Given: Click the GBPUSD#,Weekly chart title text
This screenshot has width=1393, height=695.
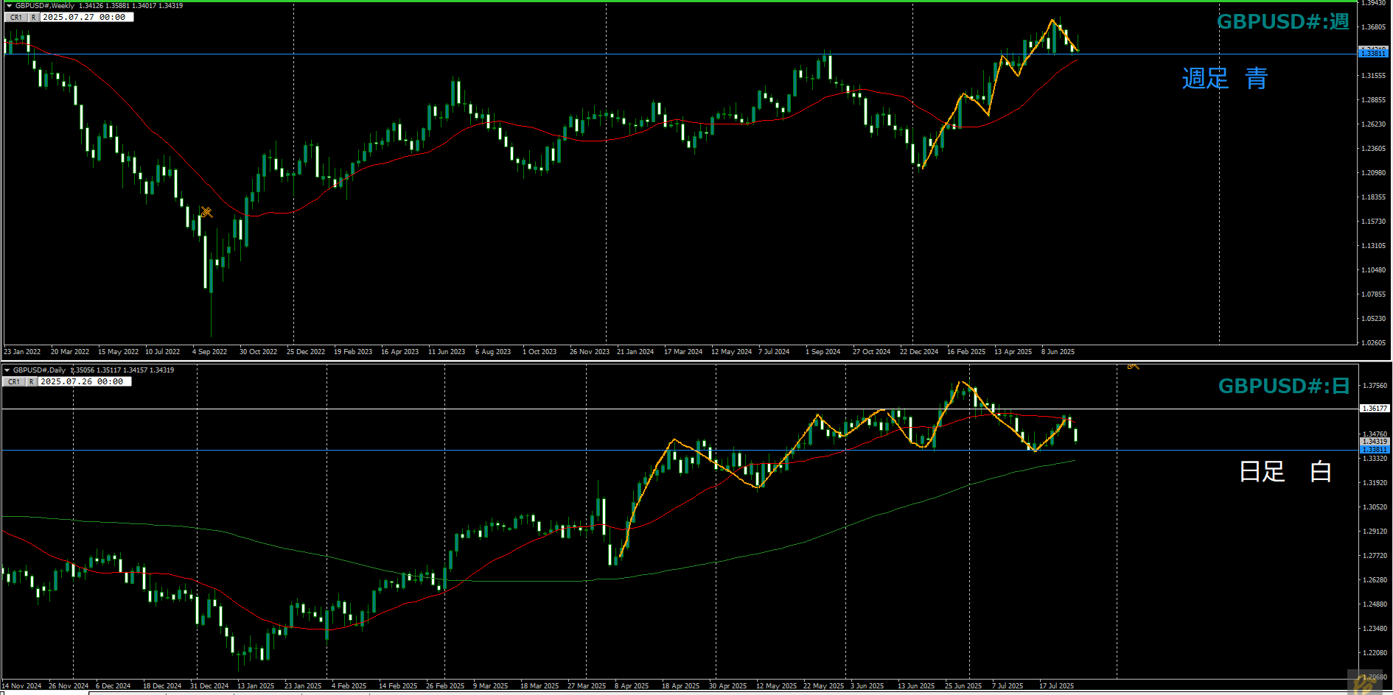Looking at the screenshot, I should click(x=45, y=6).
